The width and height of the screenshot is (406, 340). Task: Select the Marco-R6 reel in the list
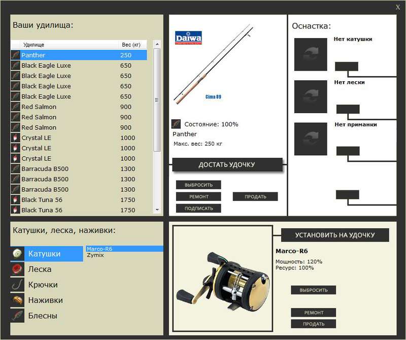pos(124,249)
